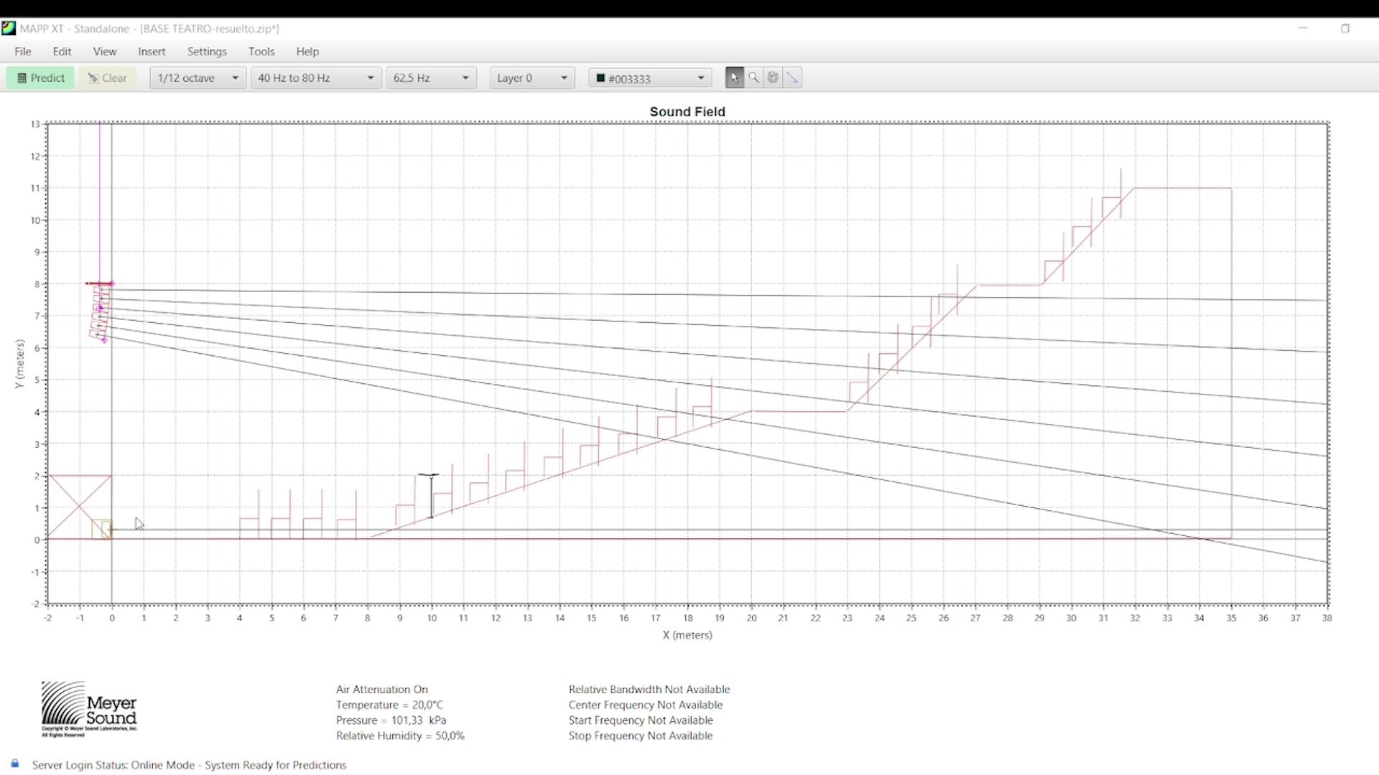Expand the 40 Hz to 80 Hz range dropdown
1379x775 pixels.
pyautogui.click(x=315, y=77)
